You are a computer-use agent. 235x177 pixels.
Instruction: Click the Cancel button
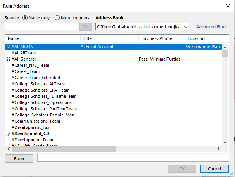point(214,169)
